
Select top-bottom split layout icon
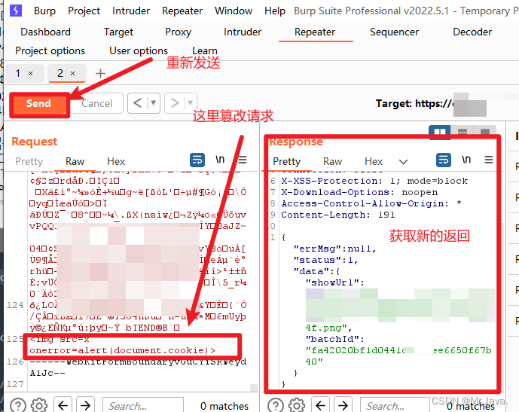tap(462, 132)
